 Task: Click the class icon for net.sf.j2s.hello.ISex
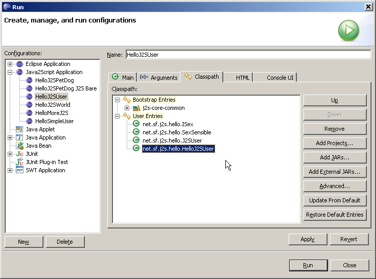pos(136,124)
